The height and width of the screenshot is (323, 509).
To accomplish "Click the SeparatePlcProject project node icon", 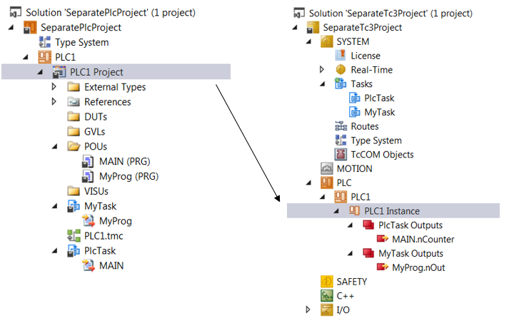I will click(x=30, y=28).
